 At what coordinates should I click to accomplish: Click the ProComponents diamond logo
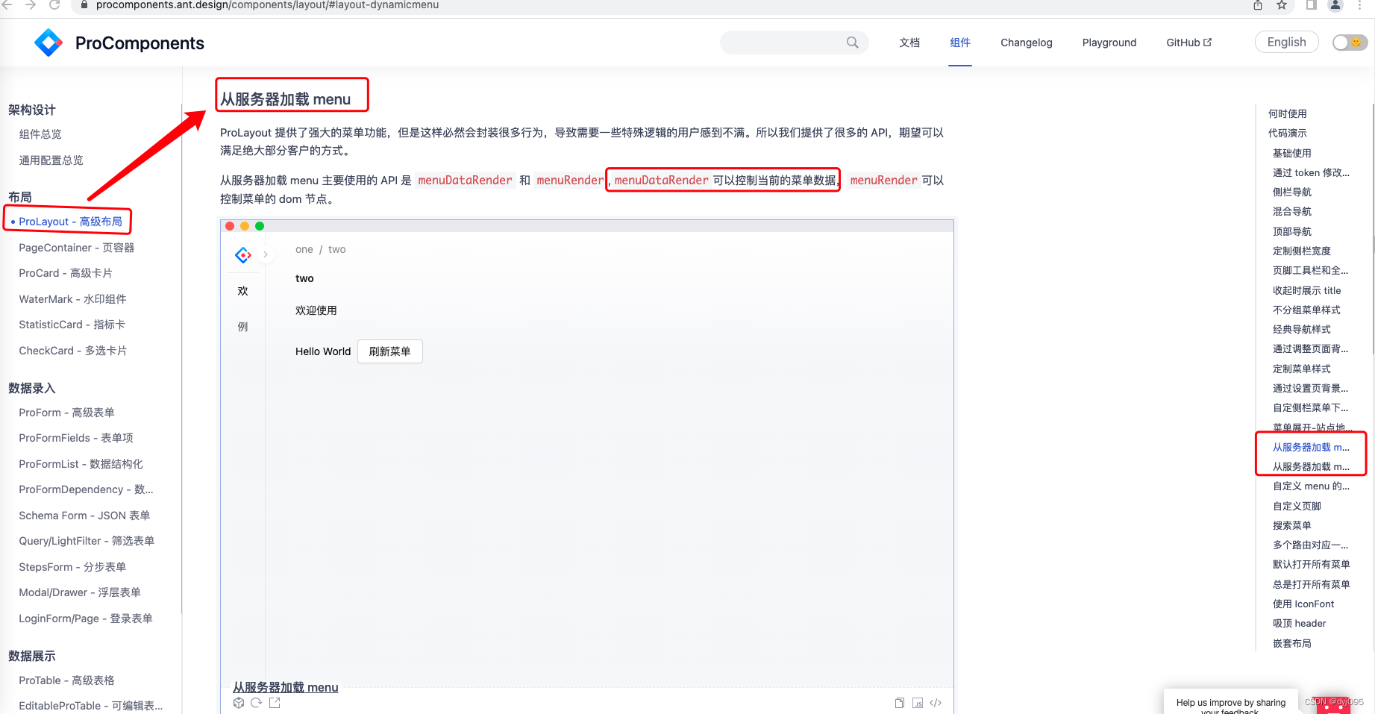48,43
